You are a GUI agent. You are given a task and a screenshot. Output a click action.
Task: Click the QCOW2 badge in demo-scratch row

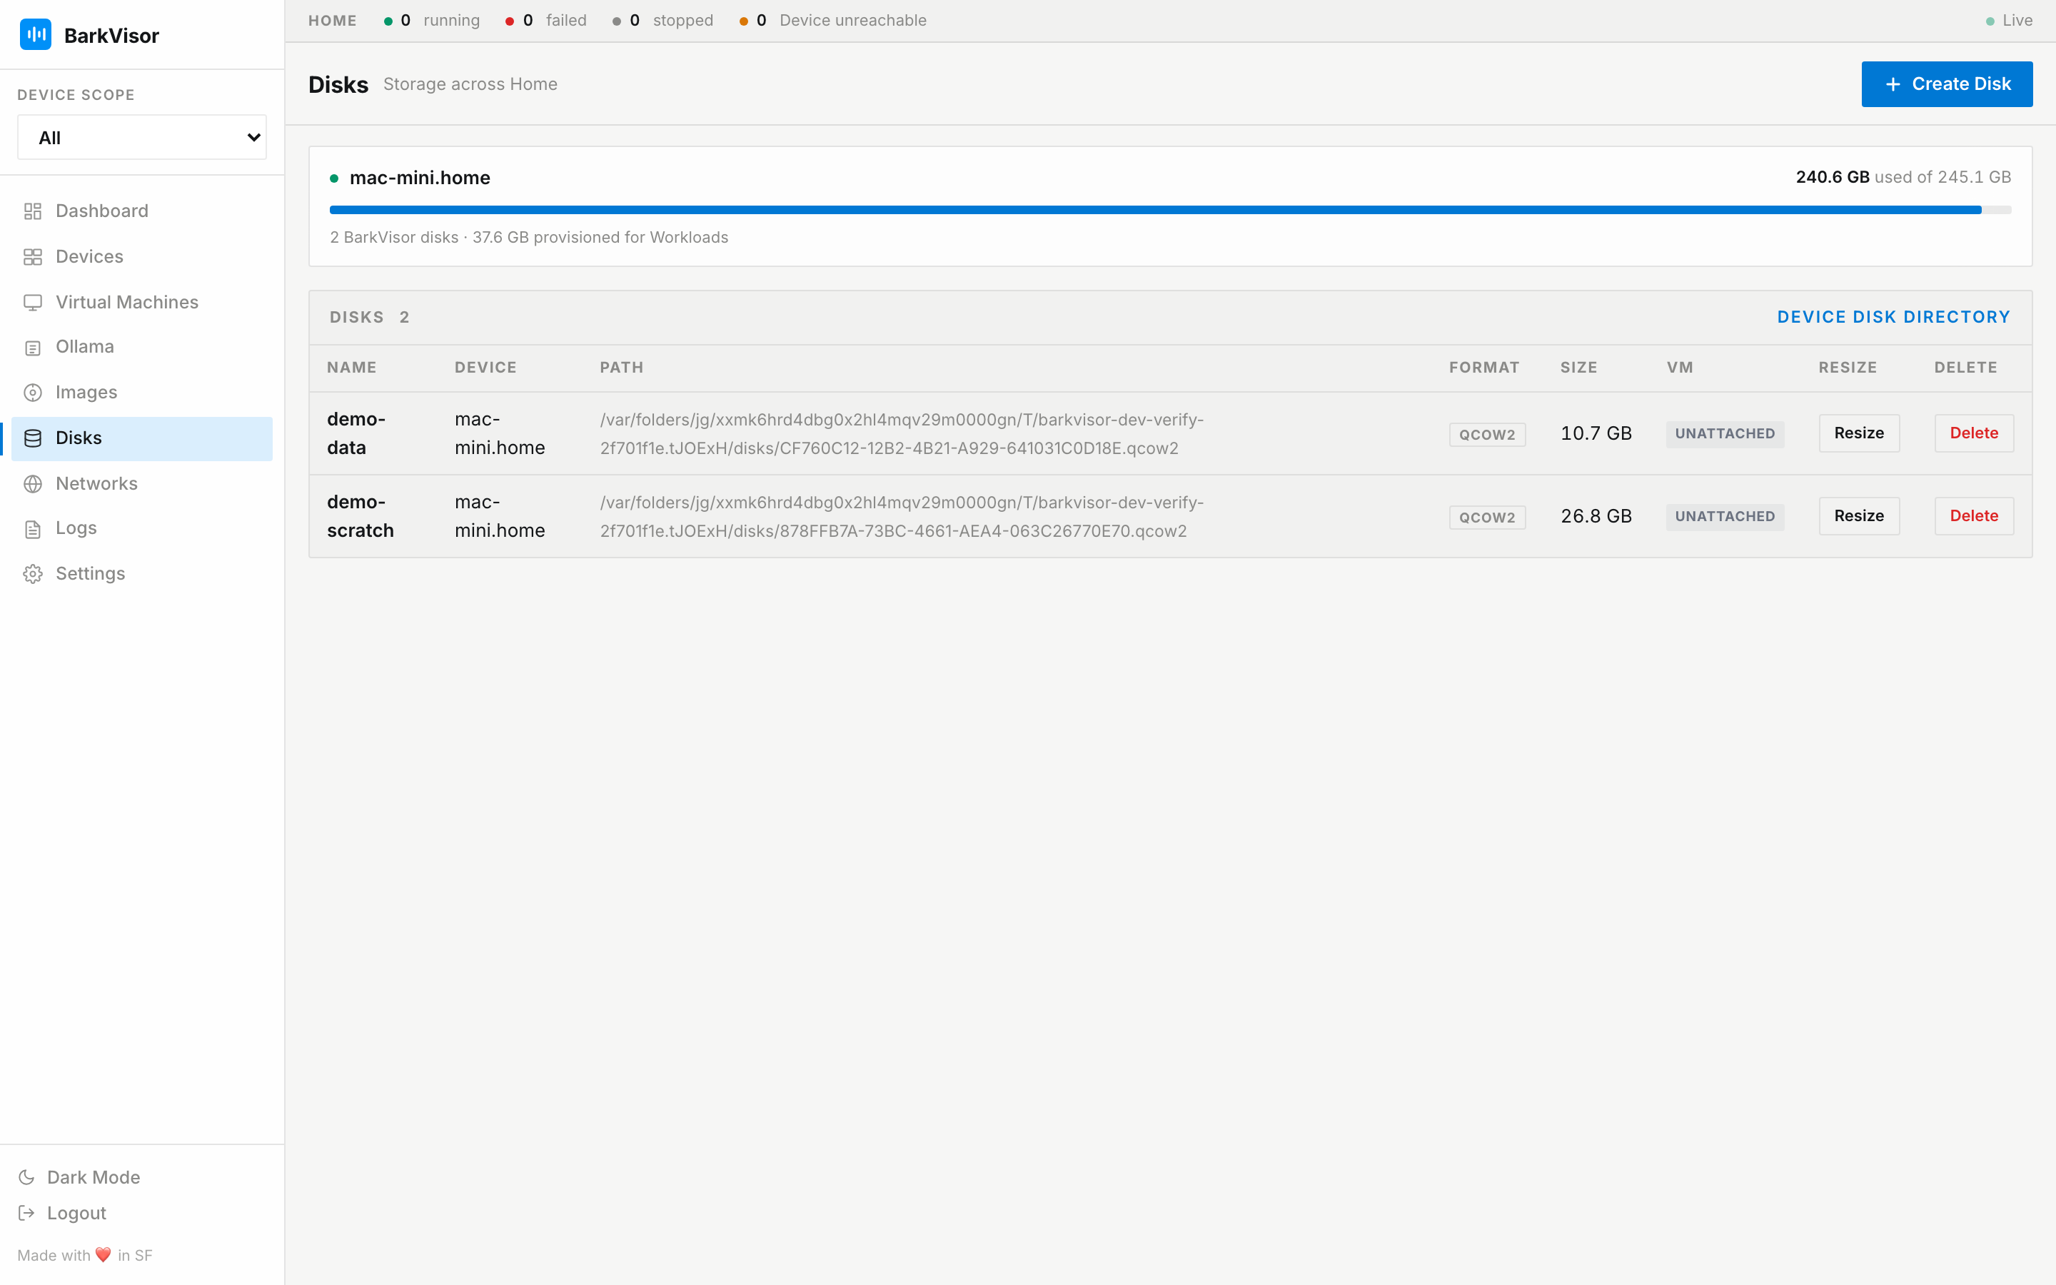point(1487,518)
